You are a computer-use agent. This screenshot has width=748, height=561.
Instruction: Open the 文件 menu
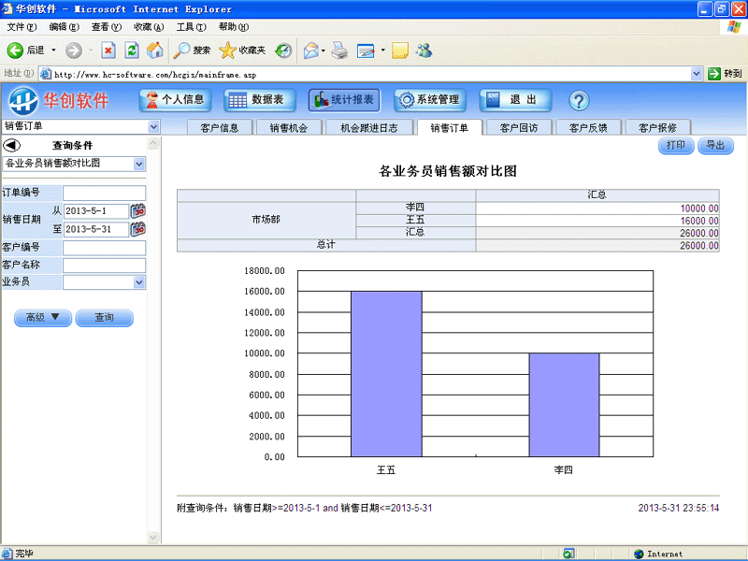pyautogui.click(x=22, y=27)
